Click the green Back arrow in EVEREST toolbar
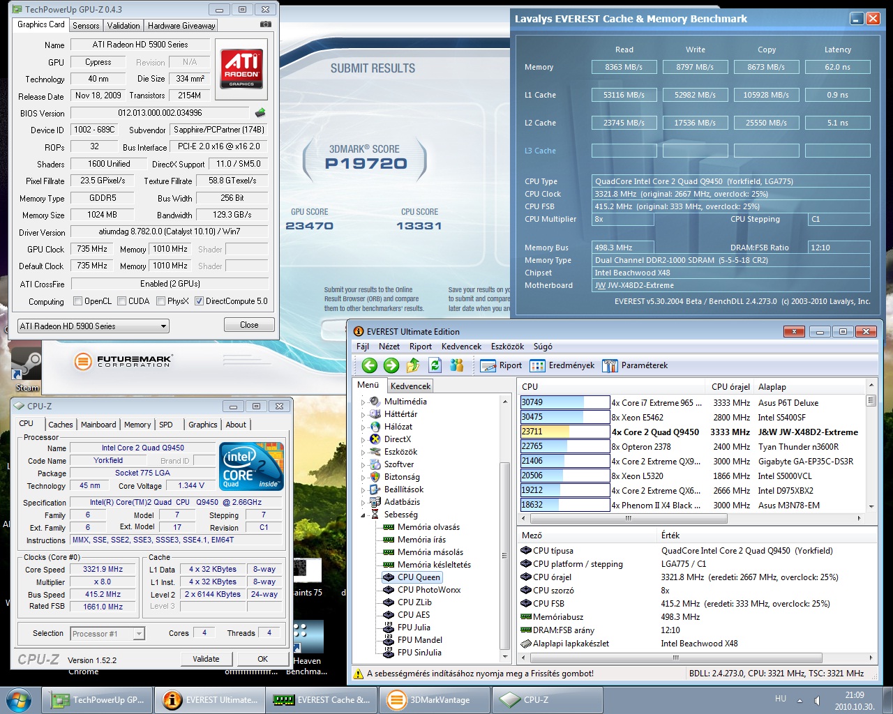Screen dimensions: 893x714 370,365
